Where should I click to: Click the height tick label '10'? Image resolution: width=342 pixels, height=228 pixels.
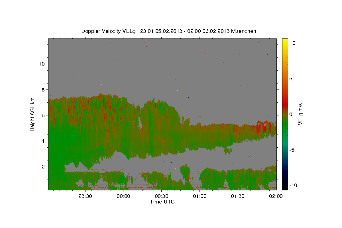pos(41,64)
